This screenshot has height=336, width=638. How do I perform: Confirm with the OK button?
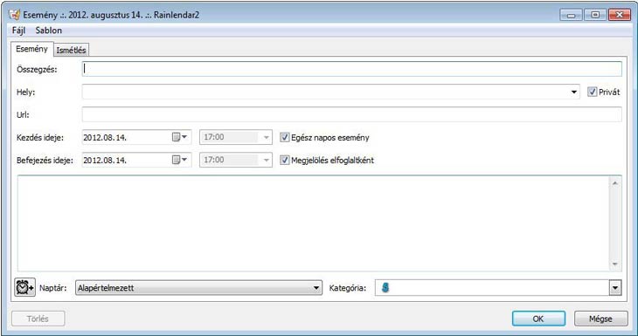(538, 319)
